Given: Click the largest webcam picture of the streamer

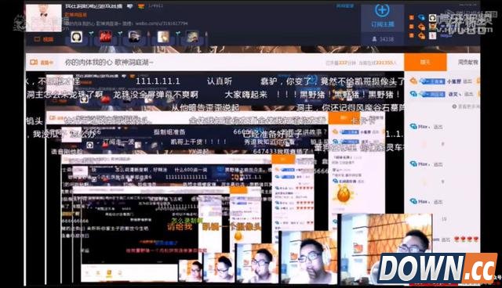Looking at the screenshot, I should (387, 248).
